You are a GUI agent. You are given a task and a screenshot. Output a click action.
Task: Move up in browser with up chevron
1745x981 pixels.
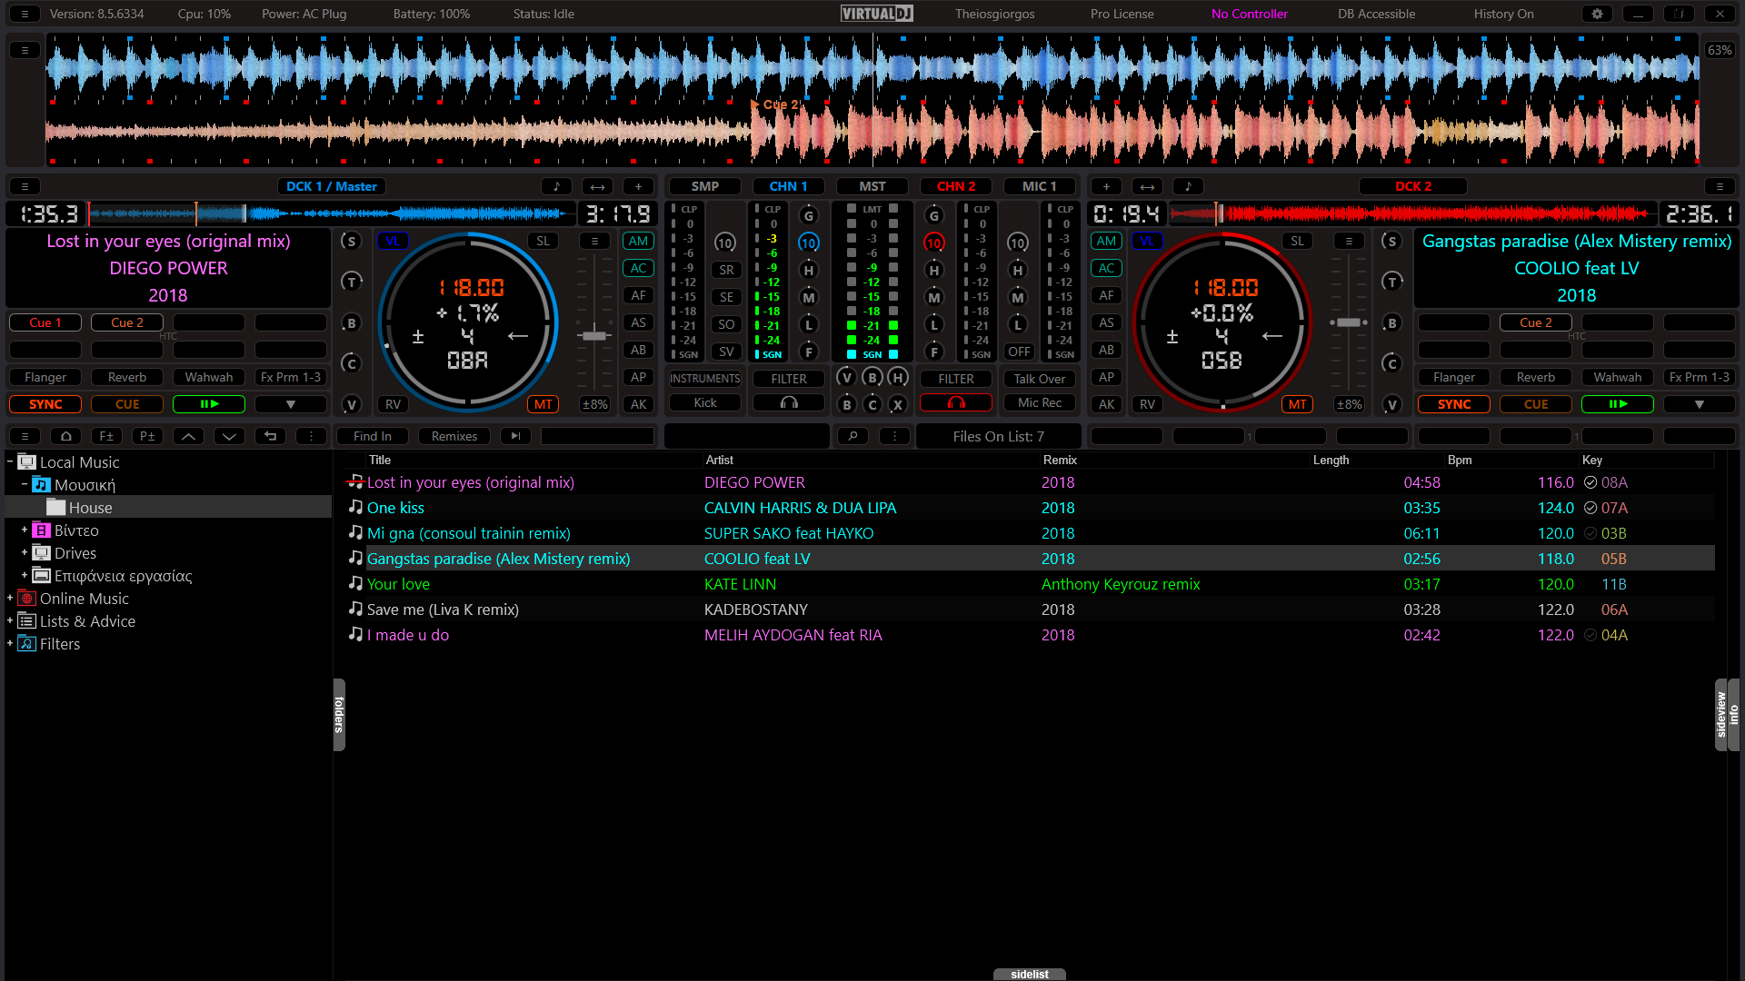(x=188, y=436)
